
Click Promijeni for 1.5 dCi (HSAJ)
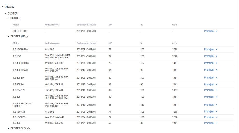coord(209,70)
